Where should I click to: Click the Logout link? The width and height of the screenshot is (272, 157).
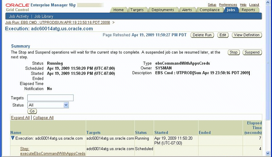click(x=254, y=5)
